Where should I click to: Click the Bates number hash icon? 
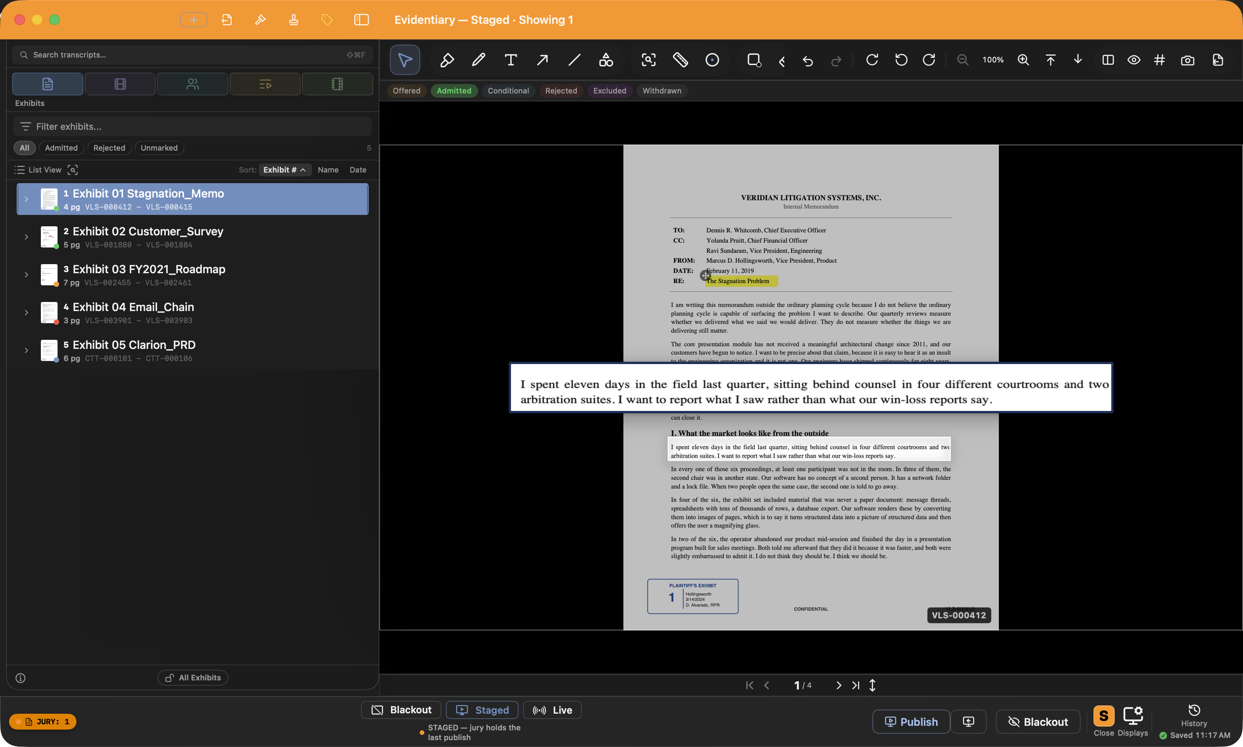1159,60
